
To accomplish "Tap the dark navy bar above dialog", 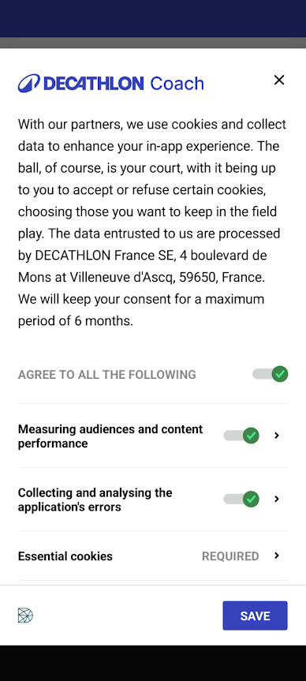I will pos(153,19).
